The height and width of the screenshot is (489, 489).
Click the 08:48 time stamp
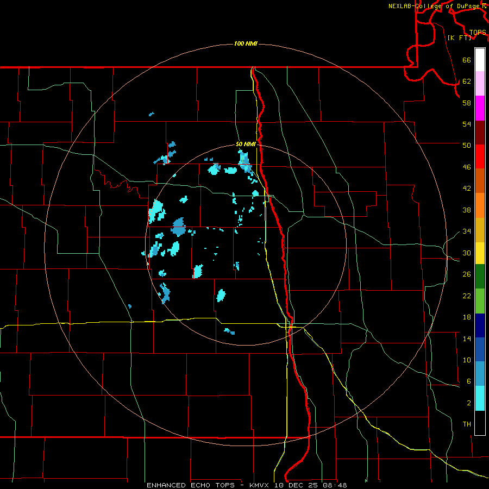click(334, 485)
